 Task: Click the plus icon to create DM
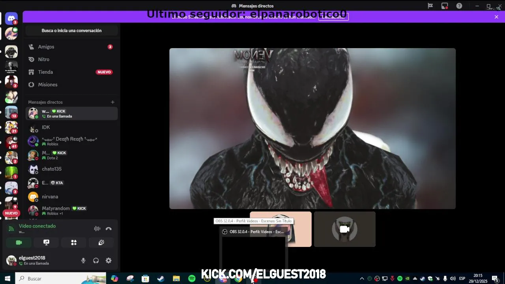point(112,102)
